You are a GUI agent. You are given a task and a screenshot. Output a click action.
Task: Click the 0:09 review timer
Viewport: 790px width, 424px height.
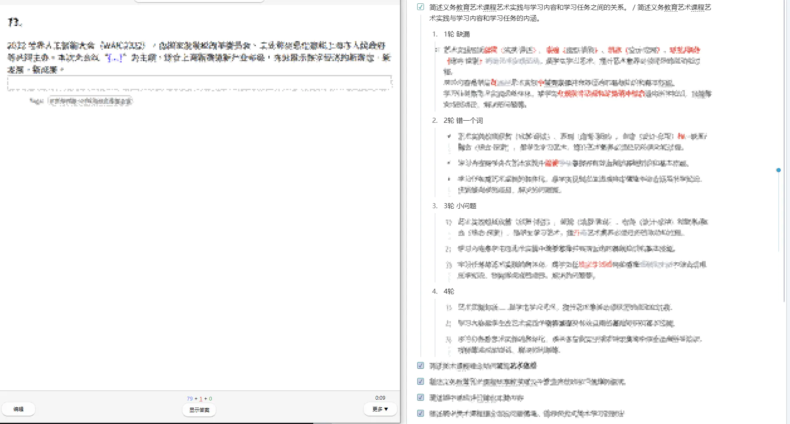click(380, 398)
